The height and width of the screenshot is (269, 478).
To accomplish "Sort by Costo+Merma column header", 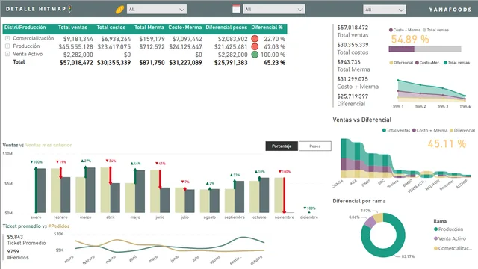I will (185, 28).
